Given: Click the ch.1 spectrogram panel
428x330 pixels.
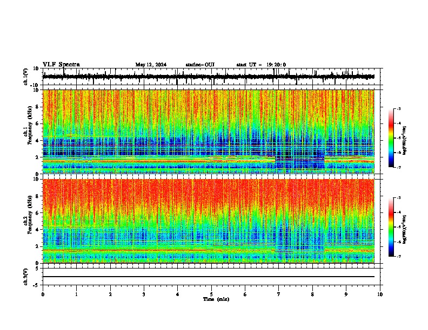Looking at the screenshot, I should [208, 132].
